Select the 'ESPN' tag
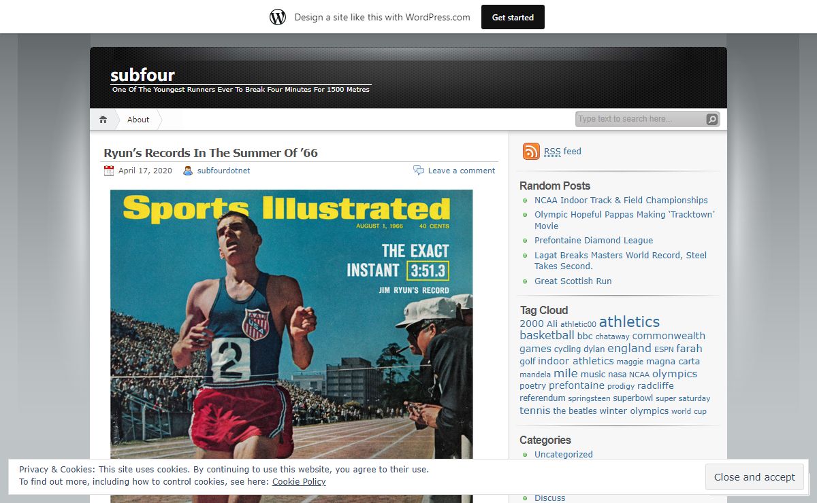The width and height of the screenshot is (817, 503). pyautogui.click(x=664, y=349)
